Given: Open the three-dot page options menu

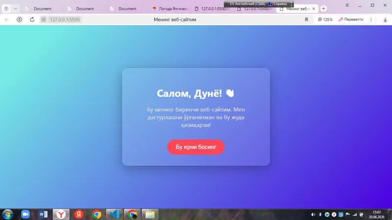Looking at the screenshot, I should (371, 20).
